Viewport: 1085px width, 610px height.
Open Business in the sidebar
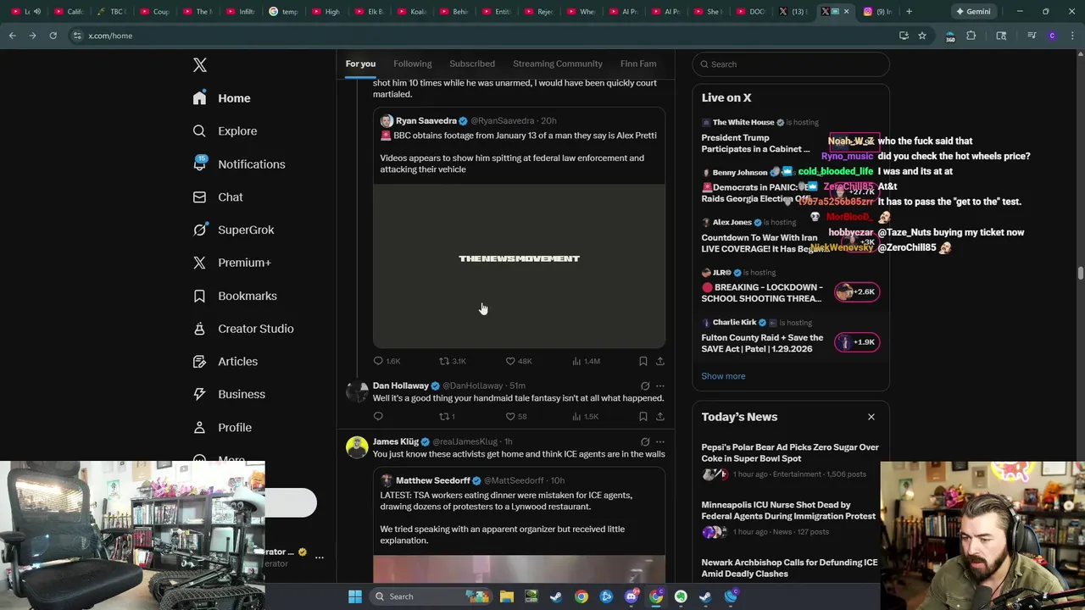[229, 394]
